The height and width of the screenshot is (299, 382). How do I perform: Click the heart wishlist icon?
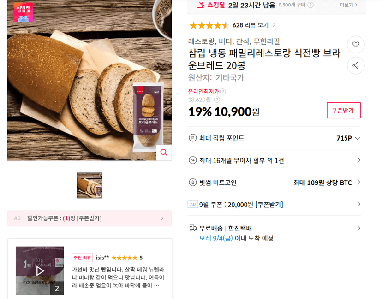(356, 45)
